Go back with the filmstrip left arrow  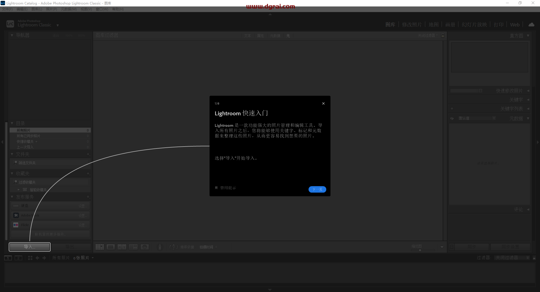point(37,258)
